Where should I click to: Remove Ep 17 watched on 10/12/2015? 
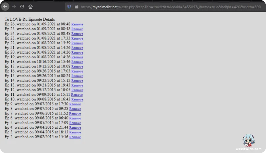point(77,67)
